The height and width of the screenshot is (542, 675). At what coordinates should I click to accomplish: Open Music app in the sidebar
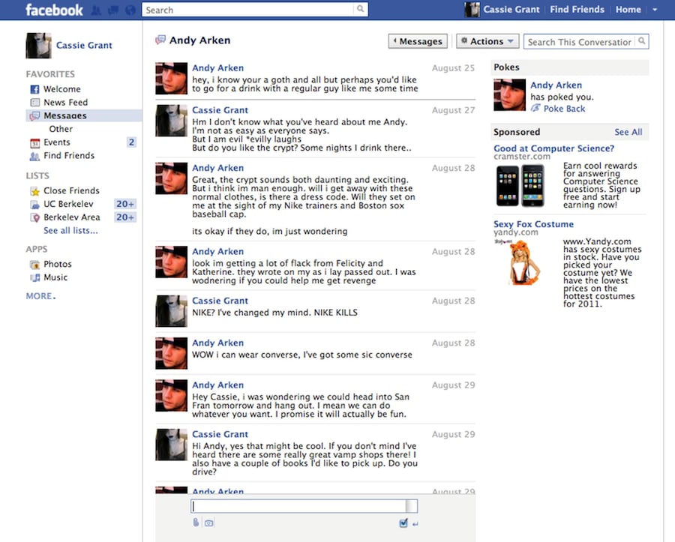coord(55,277)
